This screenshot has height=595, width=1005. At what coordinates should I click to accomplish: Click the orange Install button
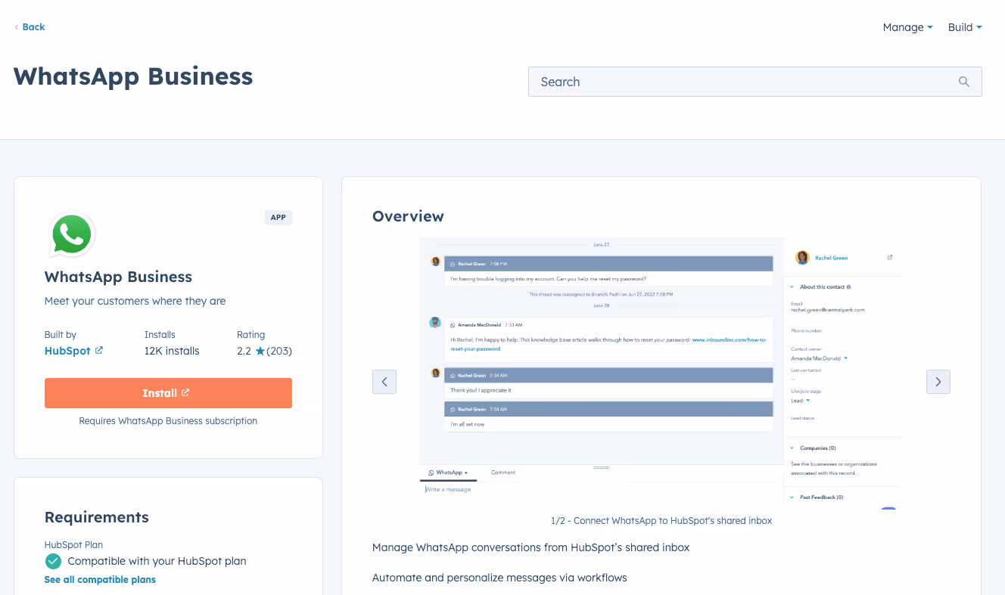click(168, 393)
